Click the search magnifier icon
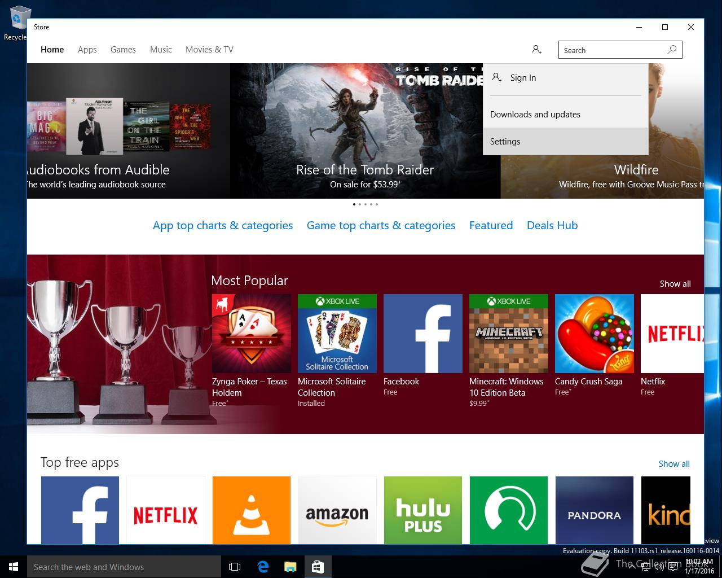The height and width of the screenshot is (578, 722). (672, 50)
